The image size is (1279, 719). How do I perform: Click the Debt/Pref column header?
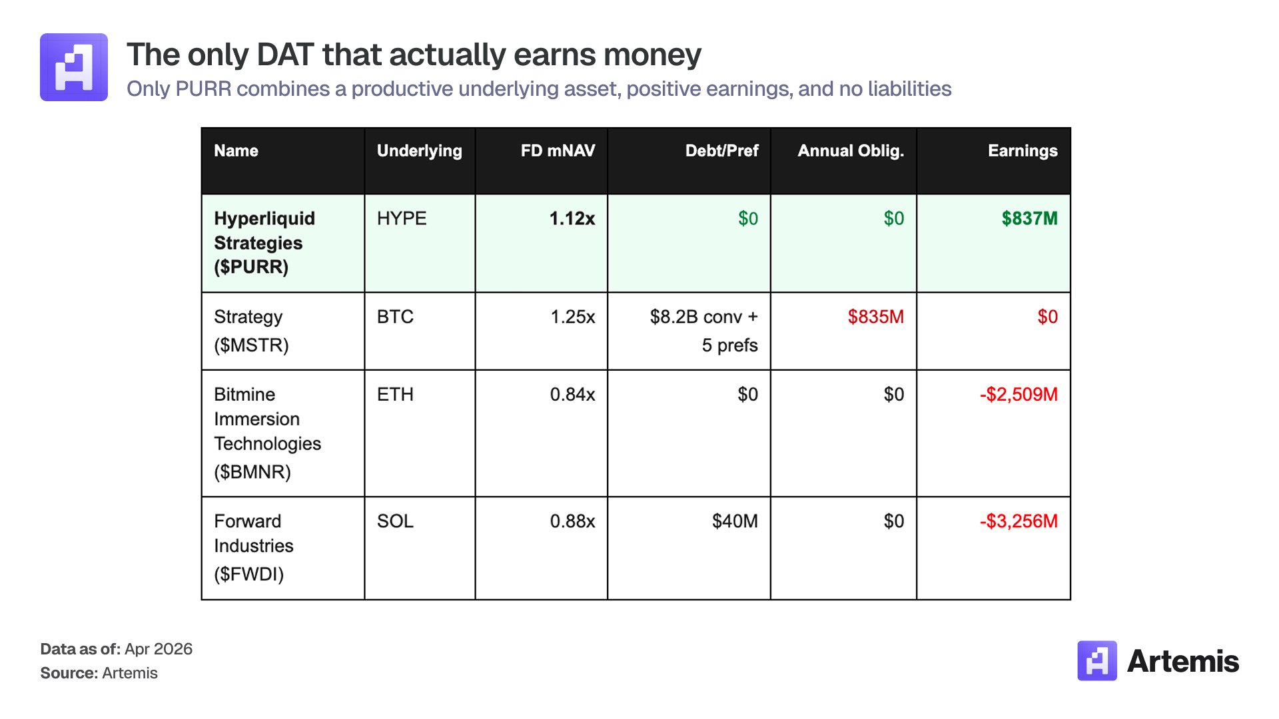pyautogui.click(x=721, y=151)
